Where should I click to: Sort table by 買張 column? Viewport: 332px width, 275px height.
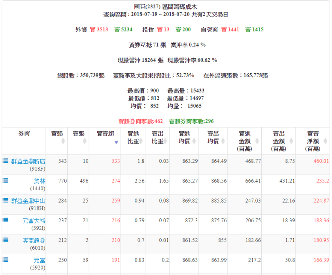[57, 137]
